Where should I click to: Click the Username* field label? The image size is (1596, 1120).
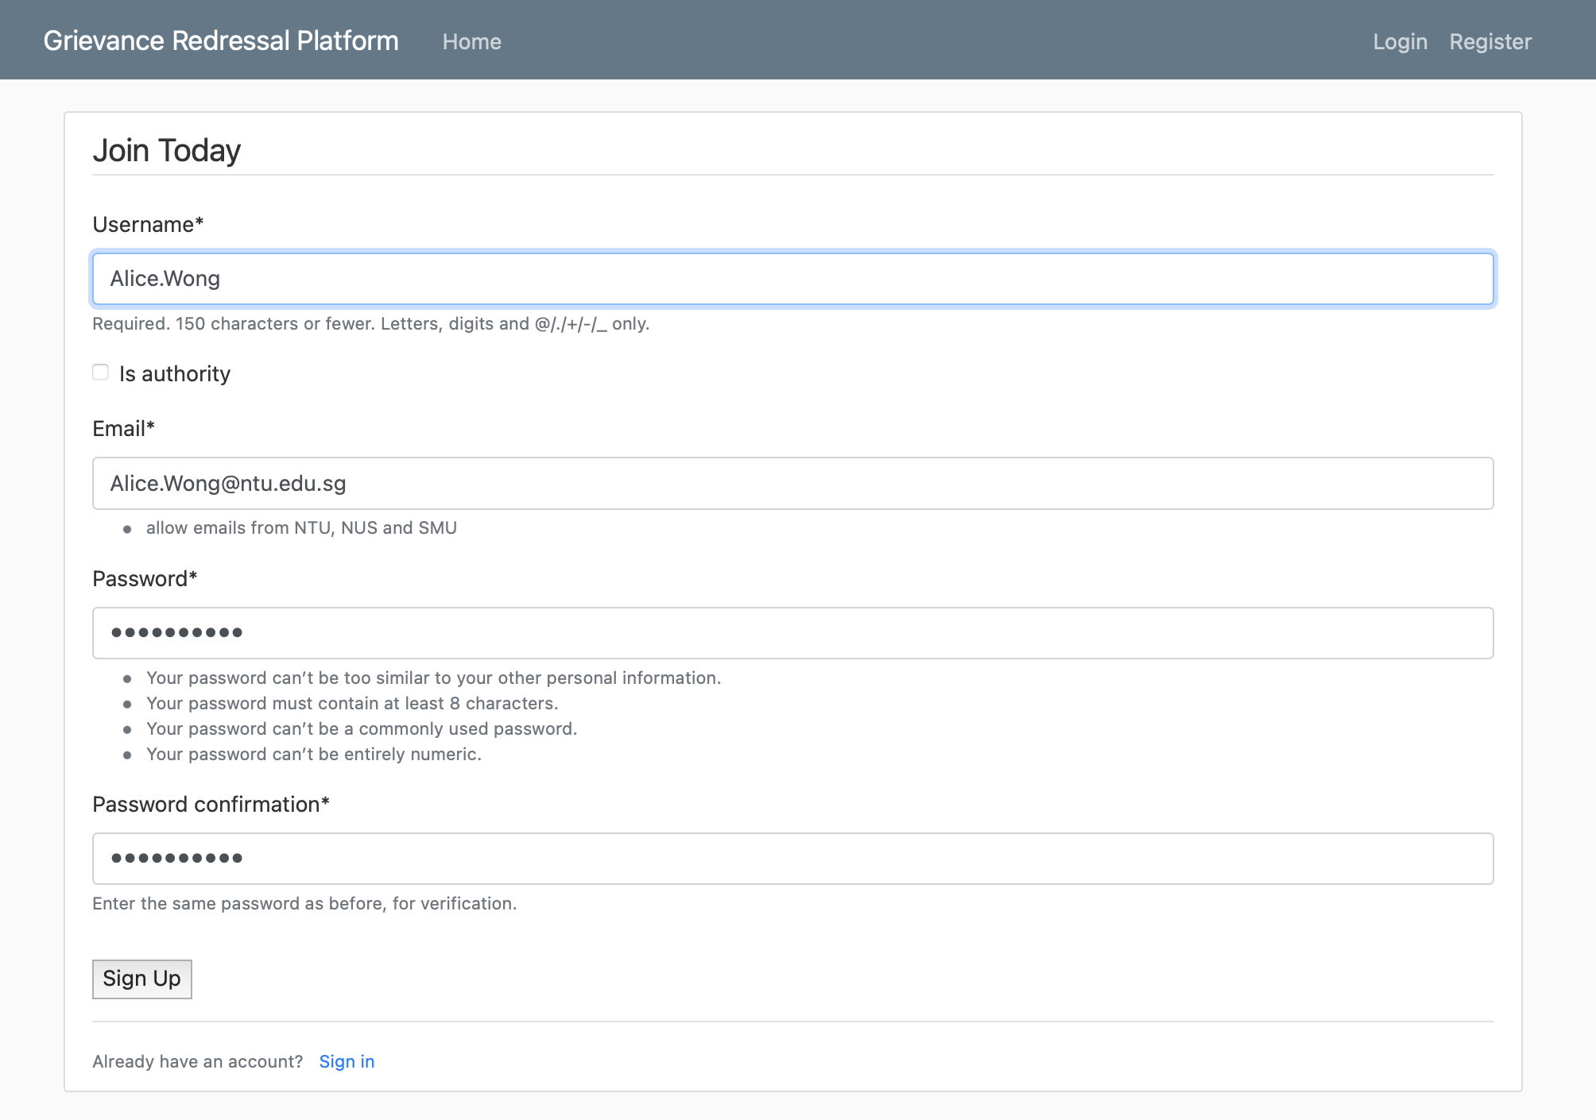click(x=148, y=225)
